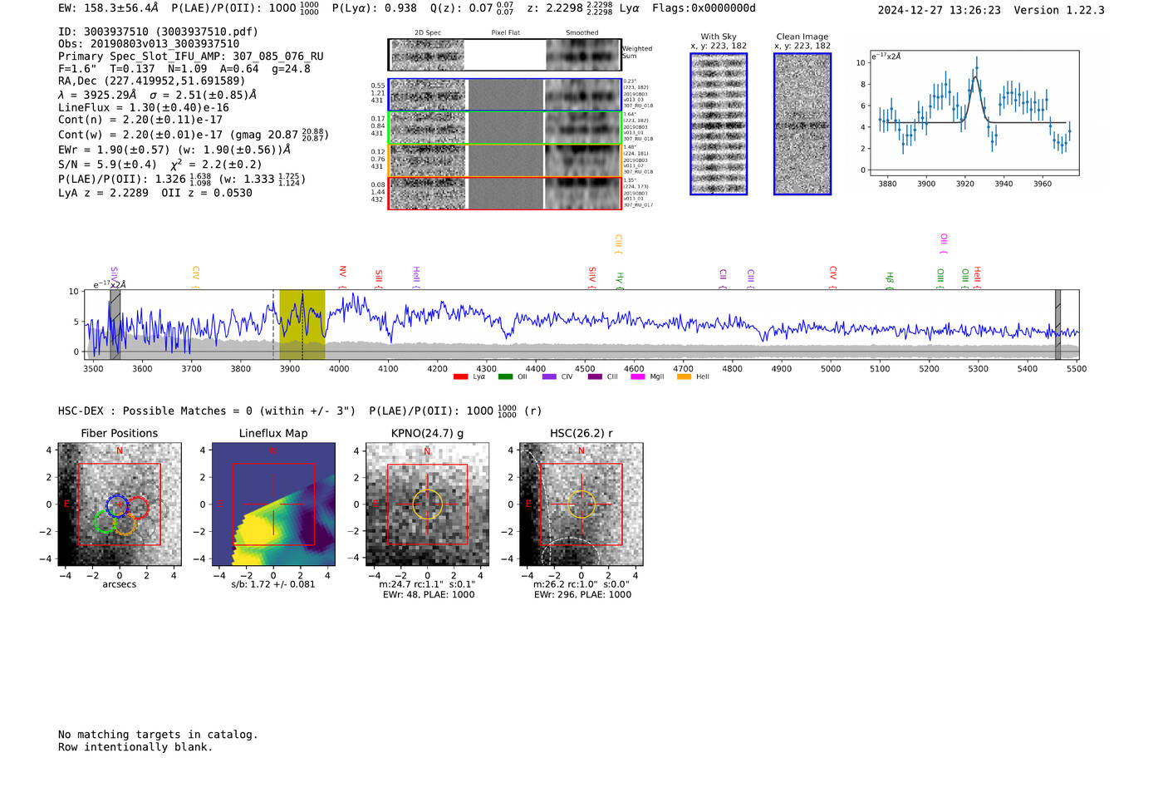Image resolution: width=1163 pixels, height=792 pixels.
Task: Select the Weighted Sum 2D spectrum row
Action: coord(505,55)
